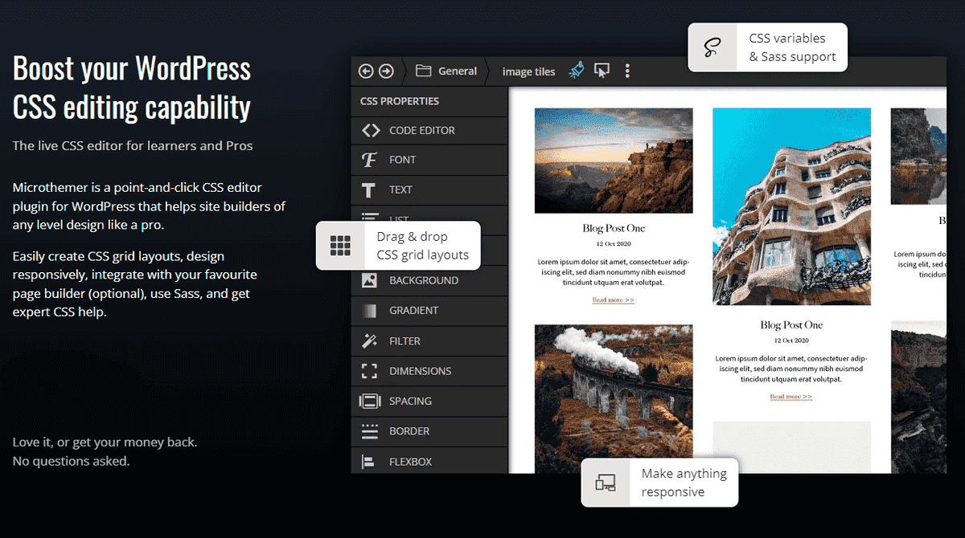Click the Background image icon
This screenshot has width=965, height=538.
369,280
